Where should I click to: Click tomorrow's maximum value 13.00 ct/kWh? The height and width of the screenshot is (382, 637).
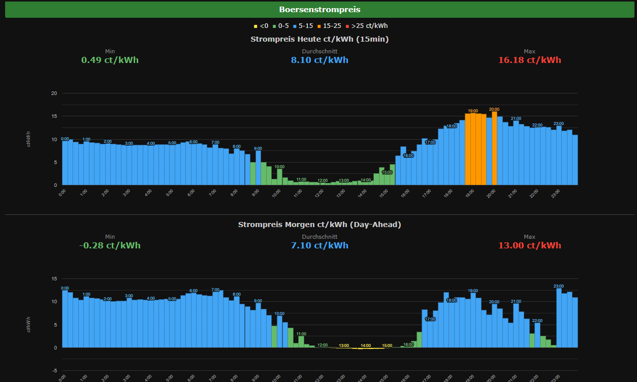tap(529, 245)
